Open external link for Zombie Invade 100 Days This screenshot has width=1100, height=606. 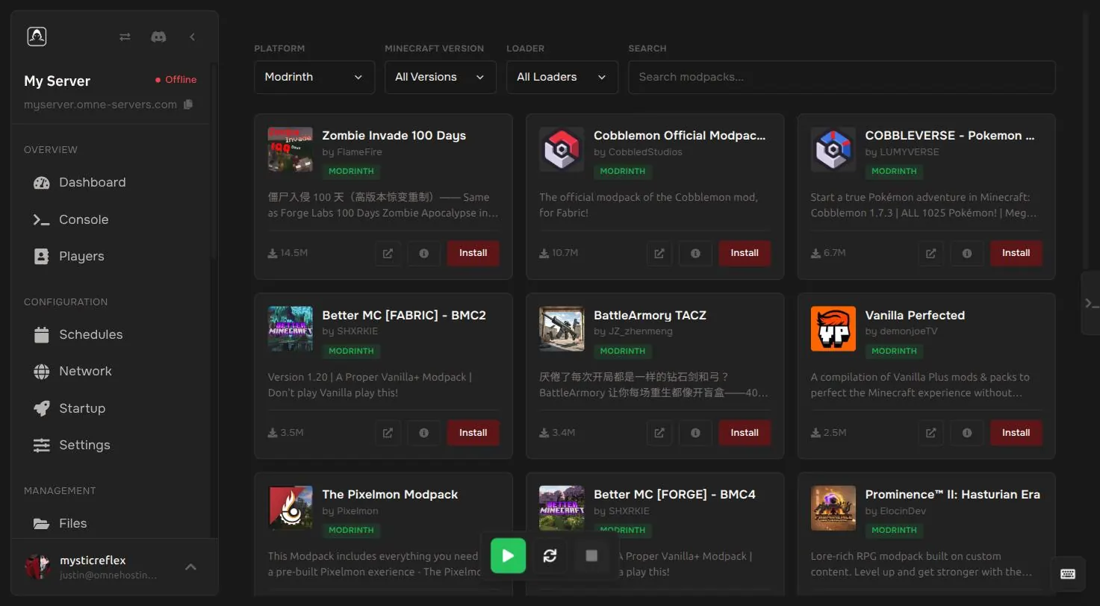tap(388, 253)
